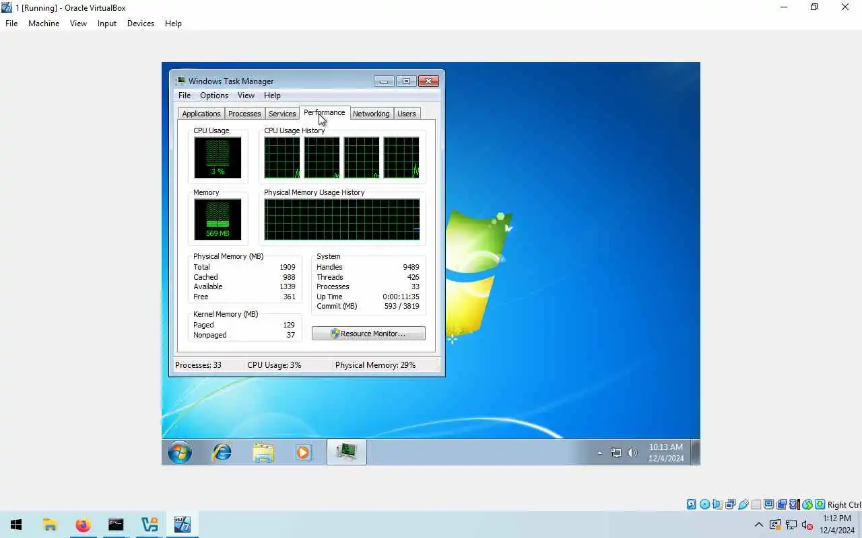The height and width of the screenshot is (538, 862).
Task: Open Task Manager's File menu
Action: click(185, 95)
